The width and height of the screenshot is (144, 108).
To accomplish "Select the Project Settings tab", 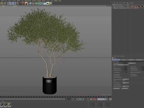I will point(116,60).
